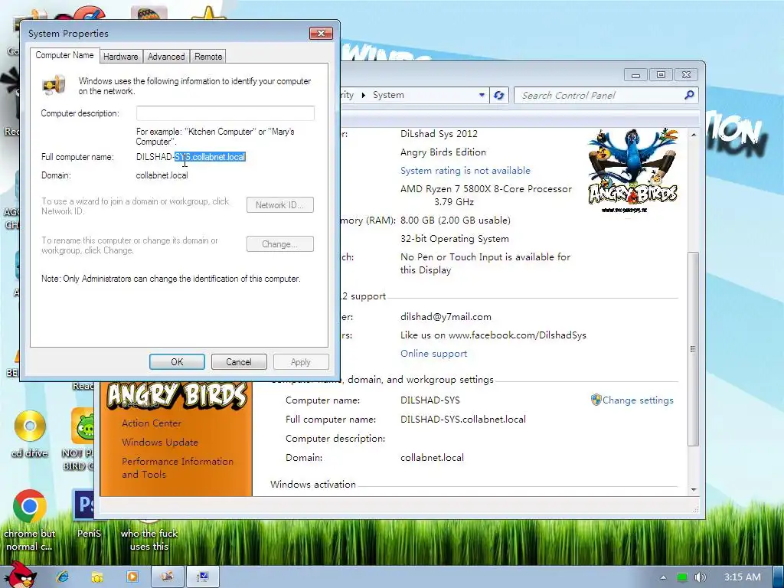This screenshot has width=784, height=588.
Task: Open the PeniS Photoshop desktop icon
Action: point(88,514)
